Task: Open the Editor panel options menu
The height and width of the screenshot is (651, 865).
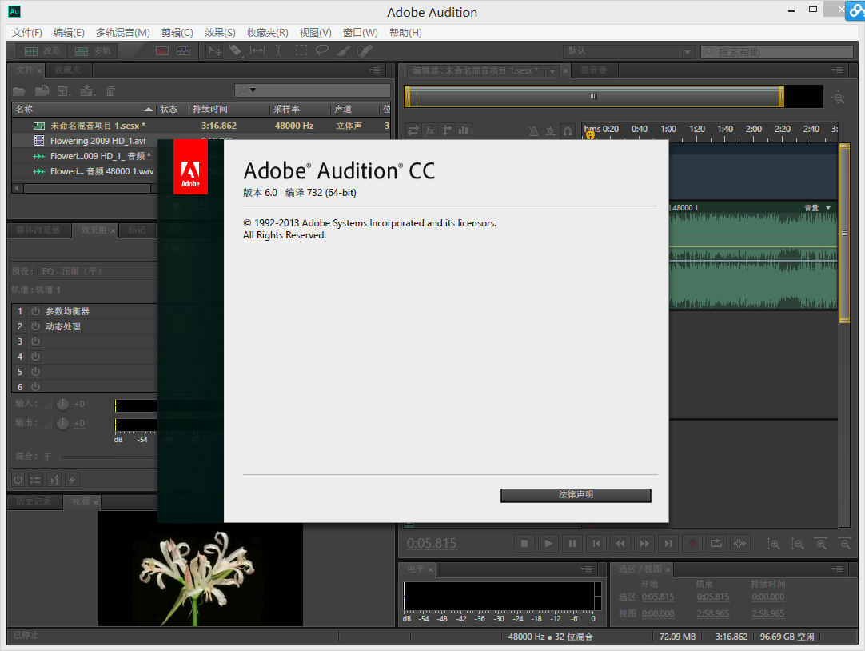Action: 837,70
